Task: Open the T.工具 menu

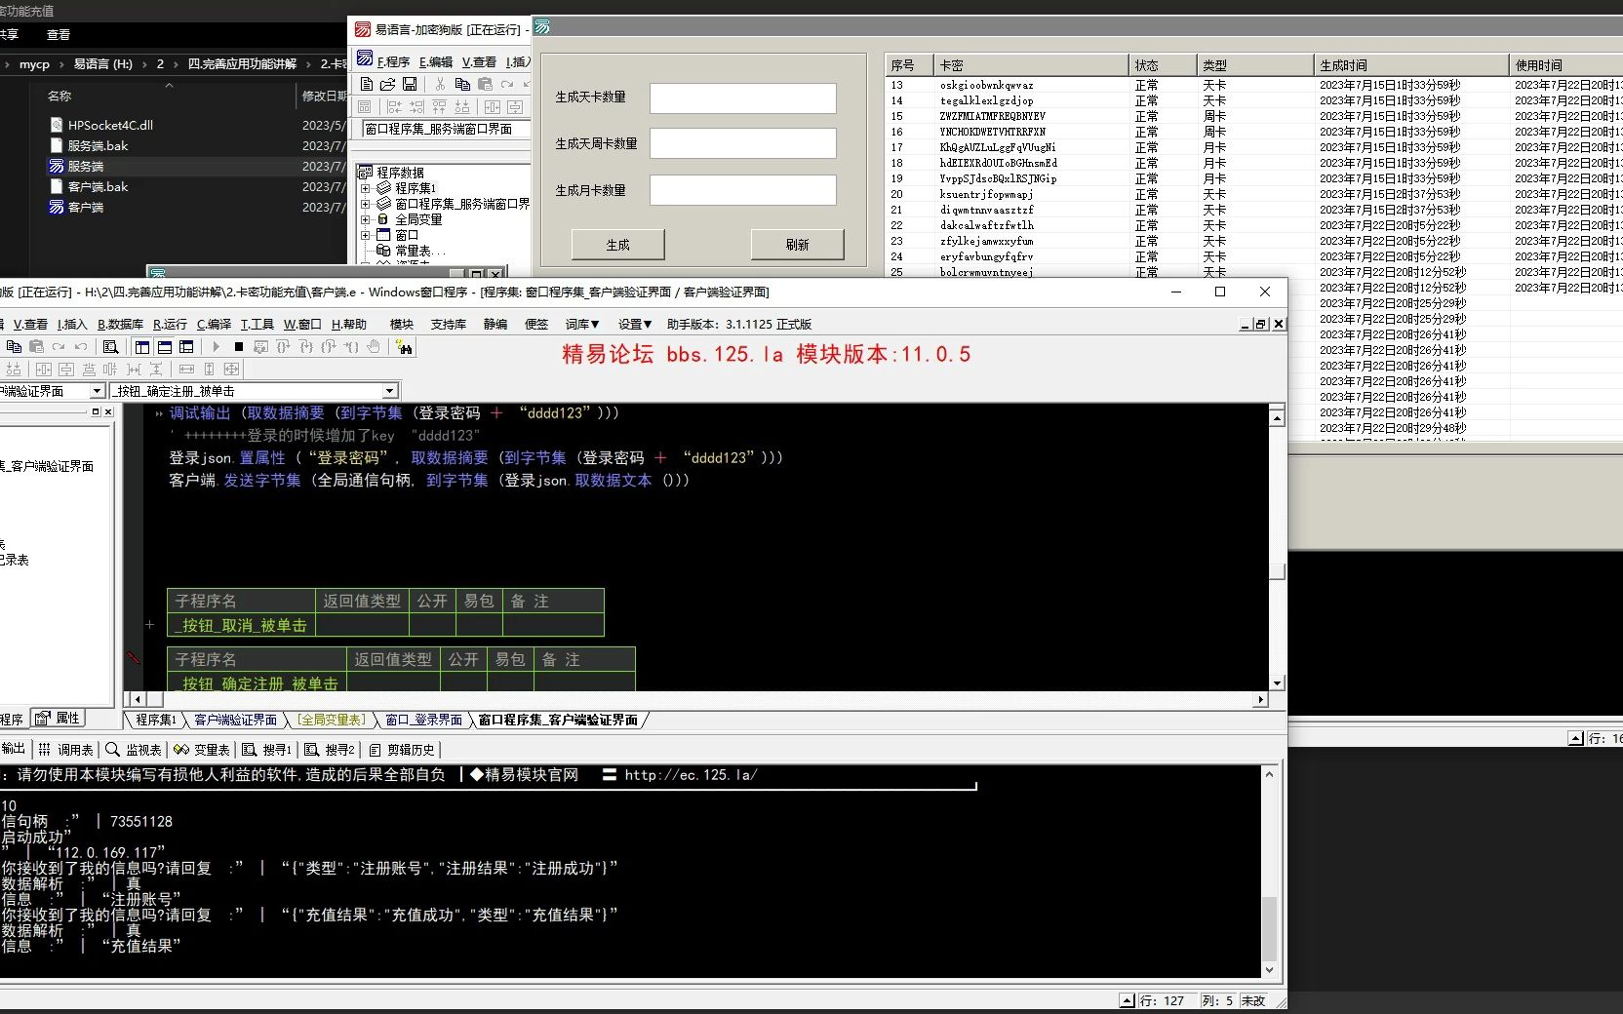Action: (x=257, y=324)
